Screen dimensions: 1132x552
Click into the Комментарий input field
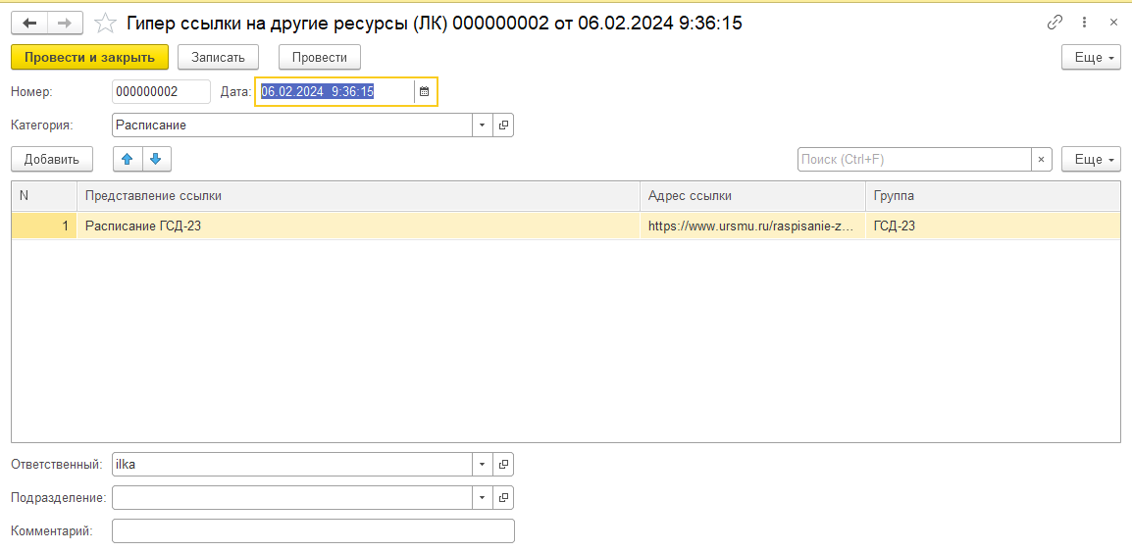click(x=313, y=531)
